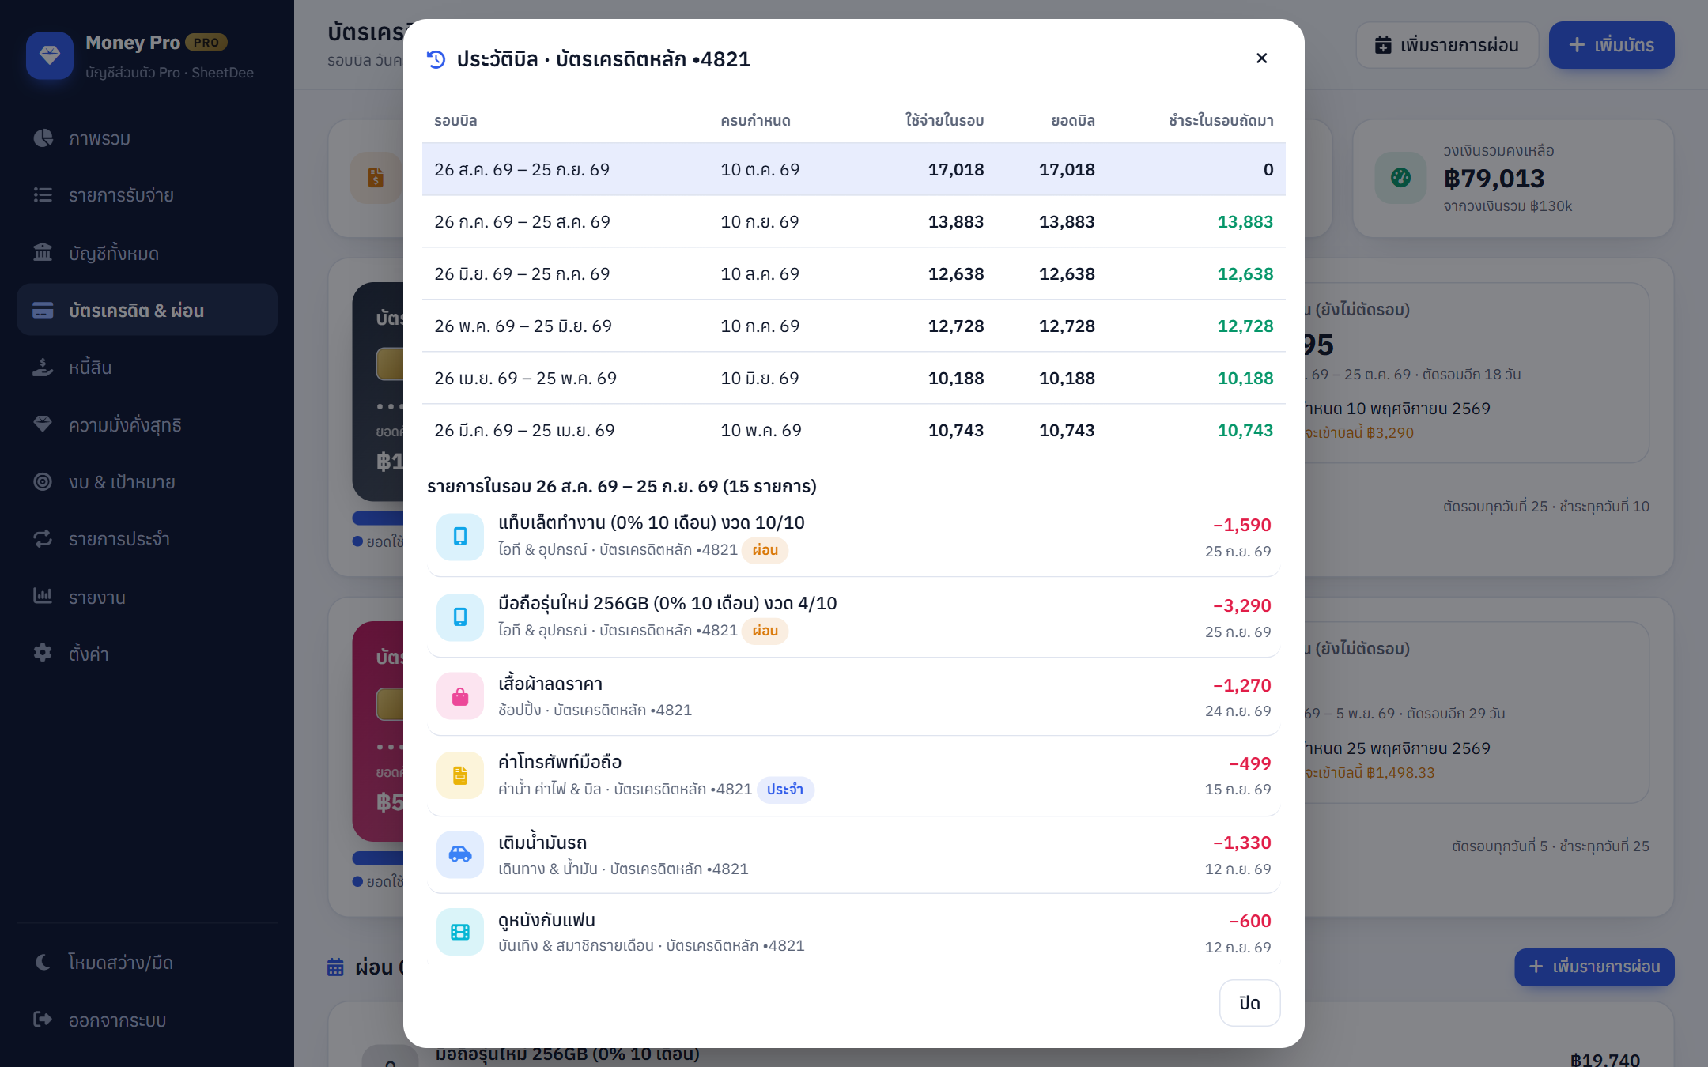Click gauge icon on วงเงินรวมคงเหลือ card
The image size is (1708, 1067).
(1400, 178)
